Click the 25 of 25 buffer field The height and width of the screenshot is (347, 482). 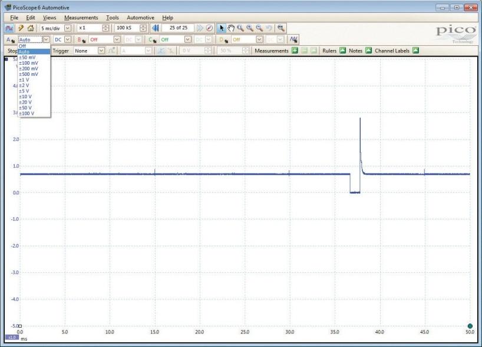pos(179,28)
